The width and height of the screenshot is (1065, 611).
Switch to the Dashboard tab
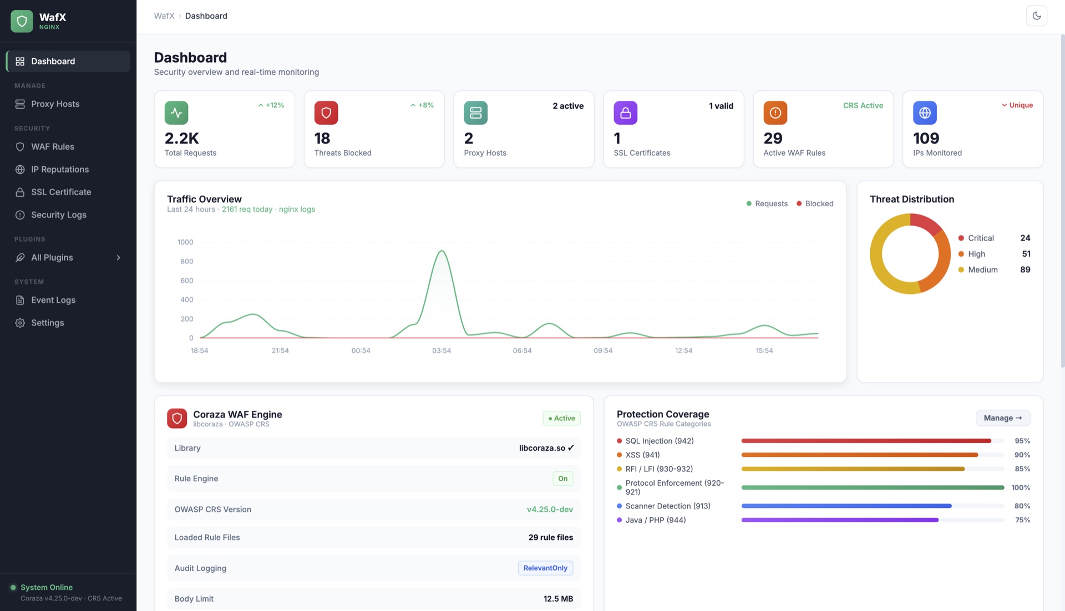pyautogui.click(x=53, y=61)
